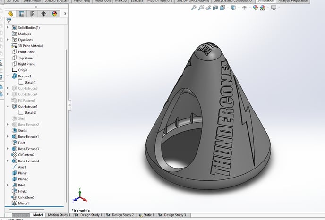Click the collapse handle of the feature panel
This screenshot has width=325, height=220.
tap(70, 105)
